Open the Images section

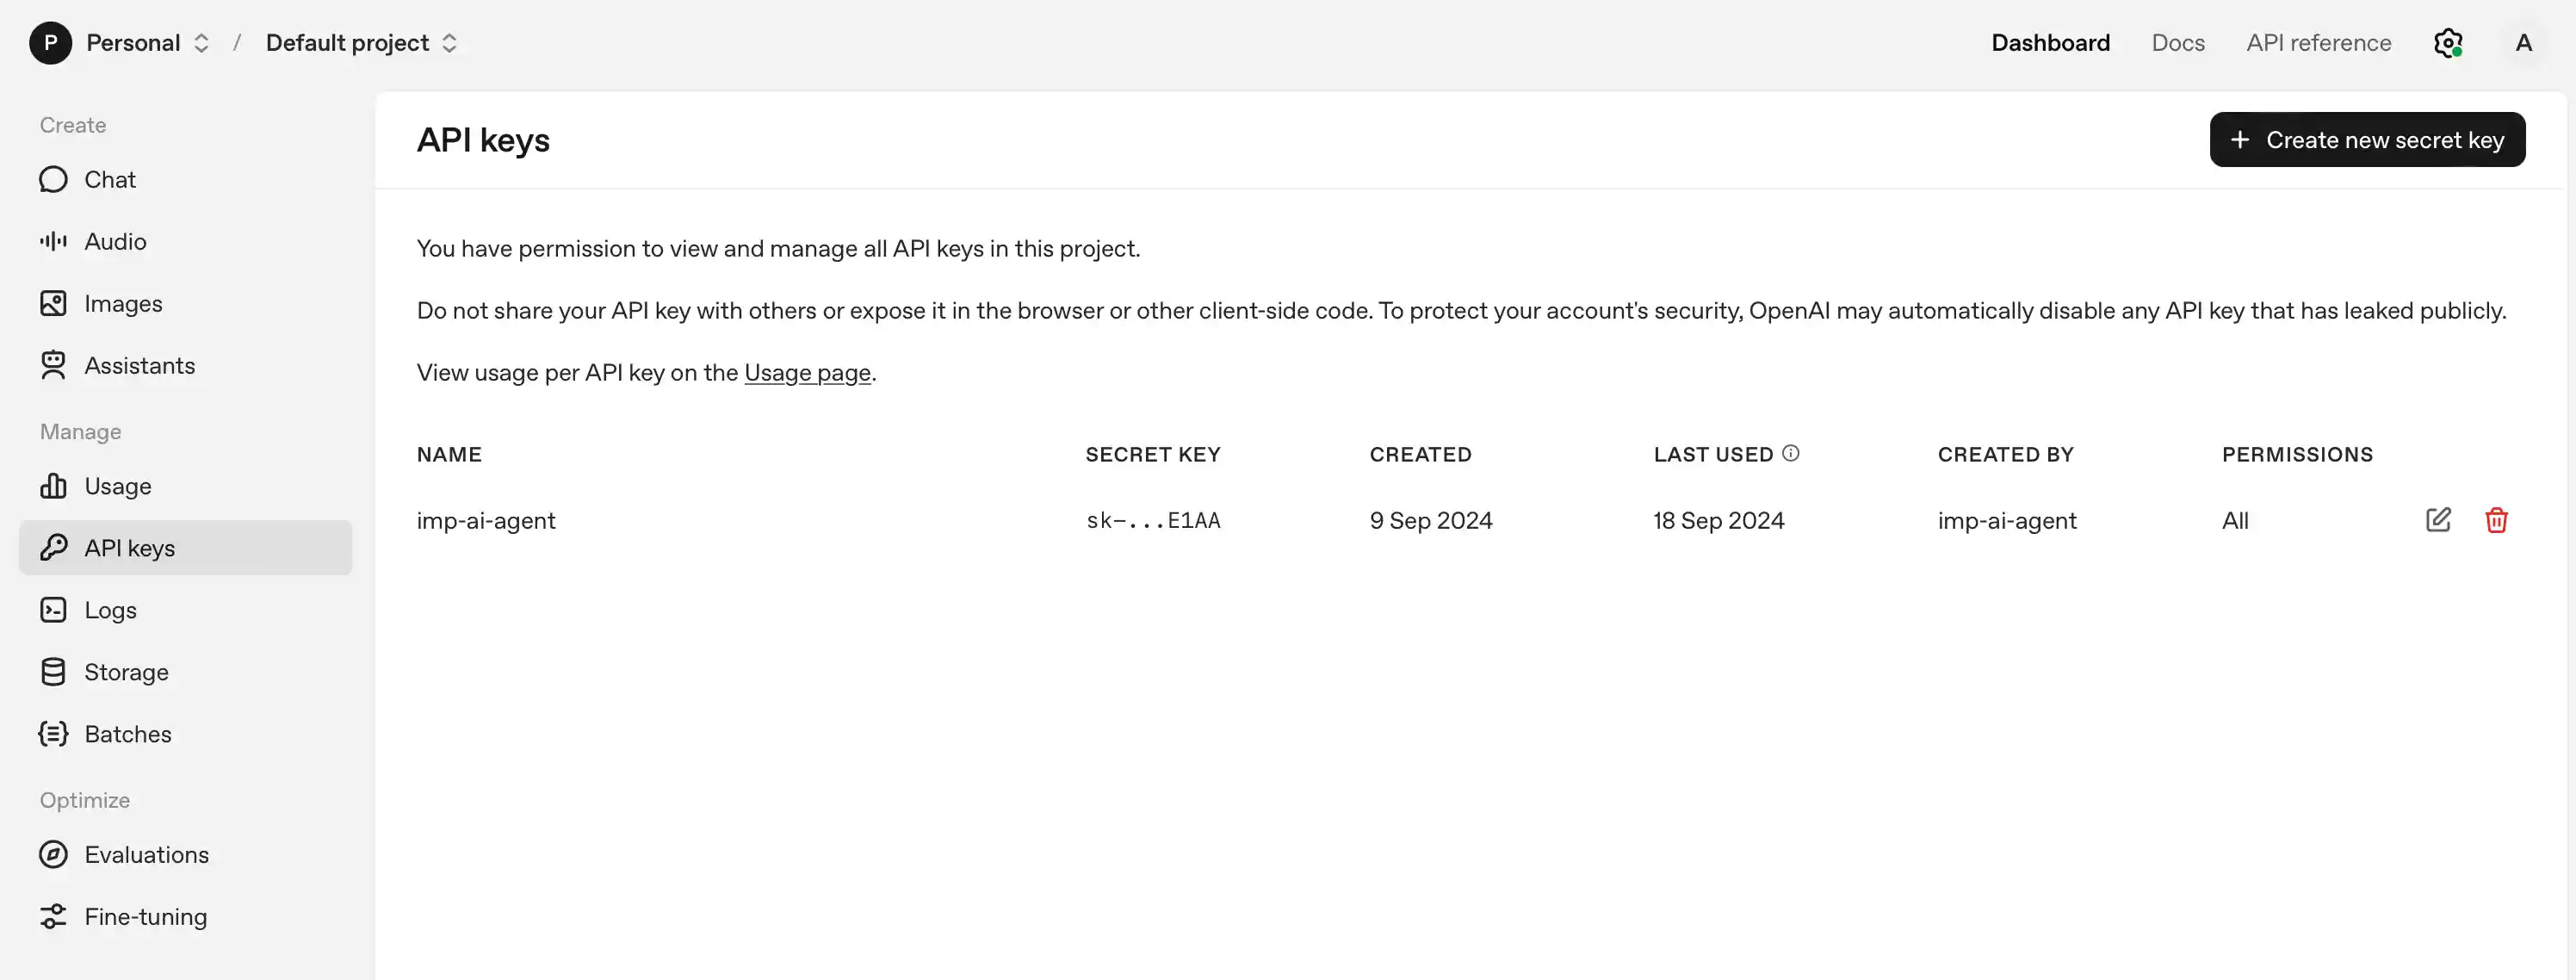tap(123, 303)
